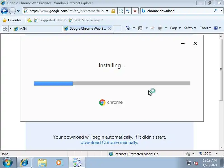Image resolution: width=224 pixels, height=168 pixels.
Task: Click the Back navigation button
Action: [4, 11]
